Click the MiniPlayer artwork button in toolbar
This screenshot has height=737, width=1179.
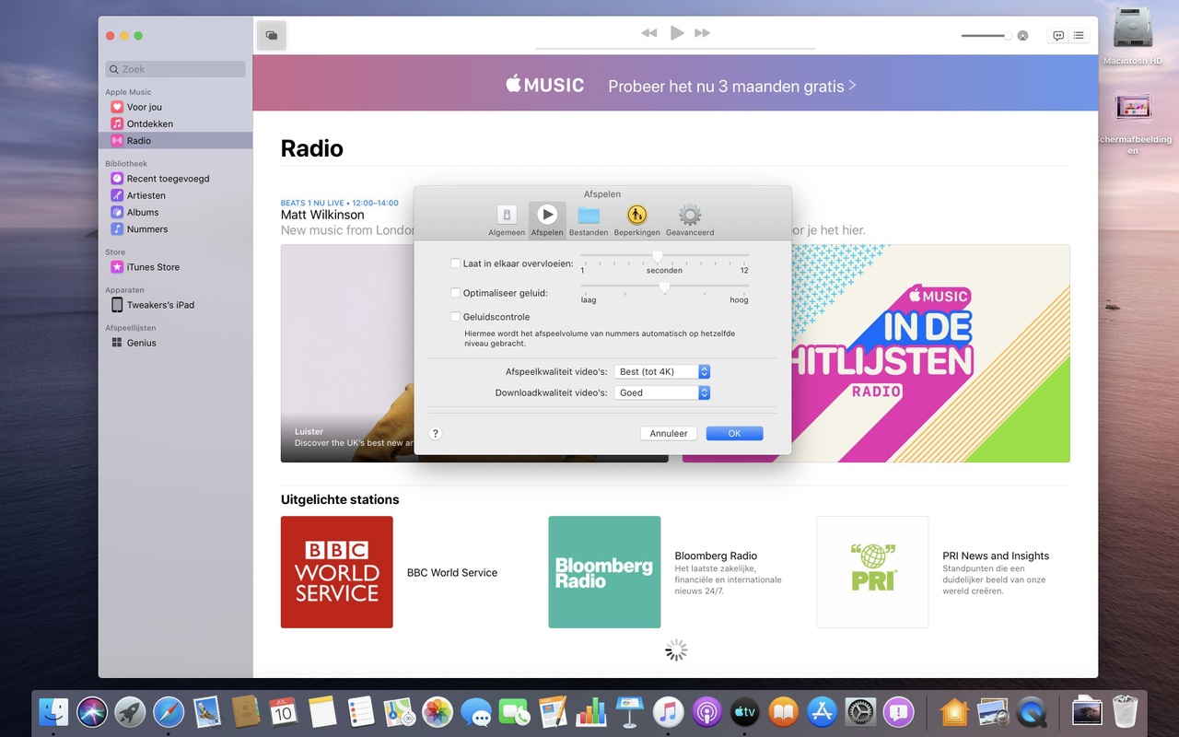pos(271,35)
